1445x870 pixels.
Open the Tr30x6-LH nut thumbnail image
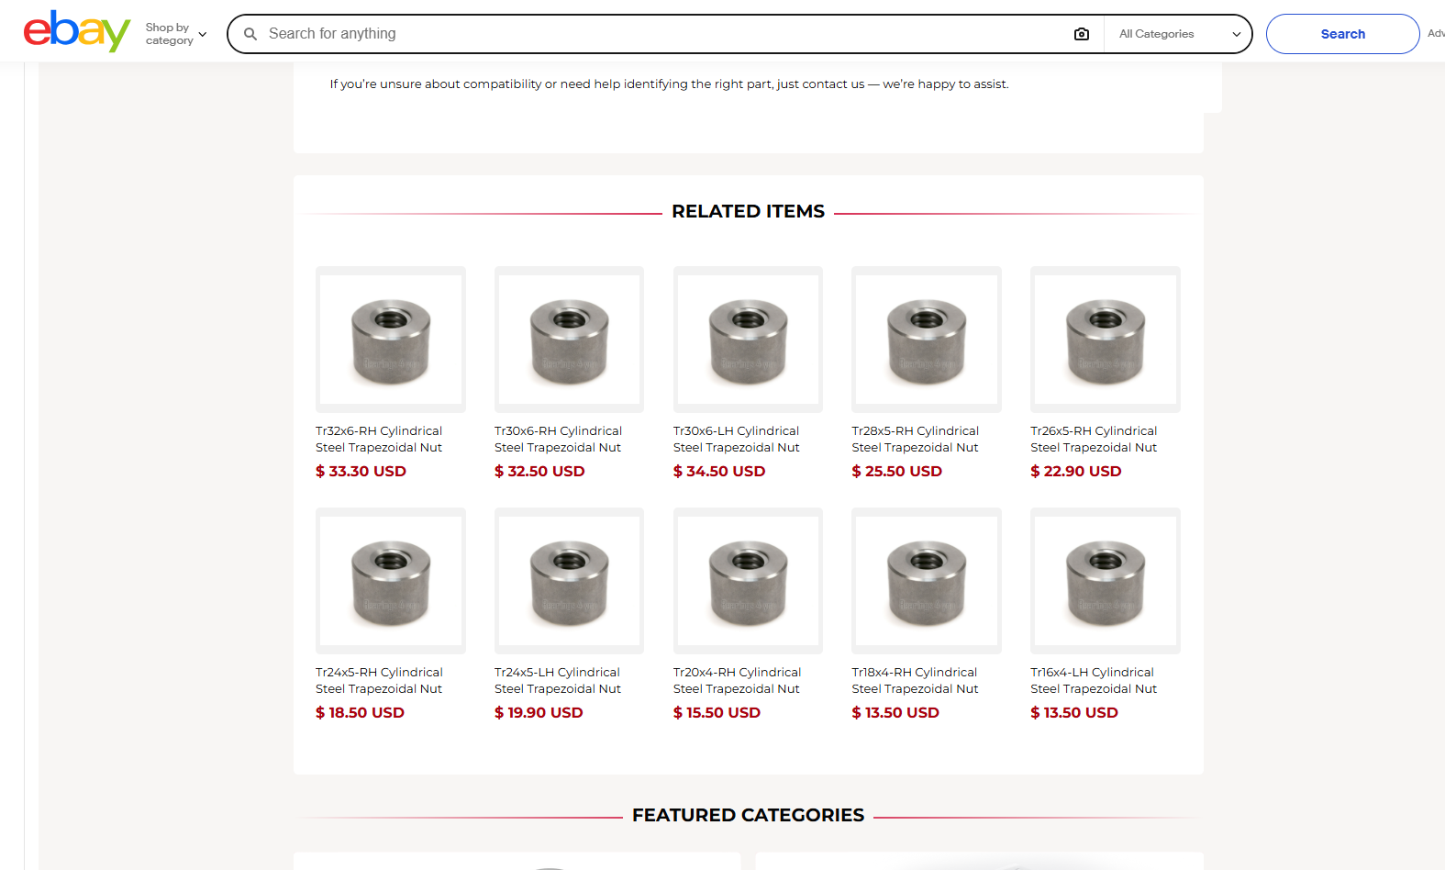point(748,340)
